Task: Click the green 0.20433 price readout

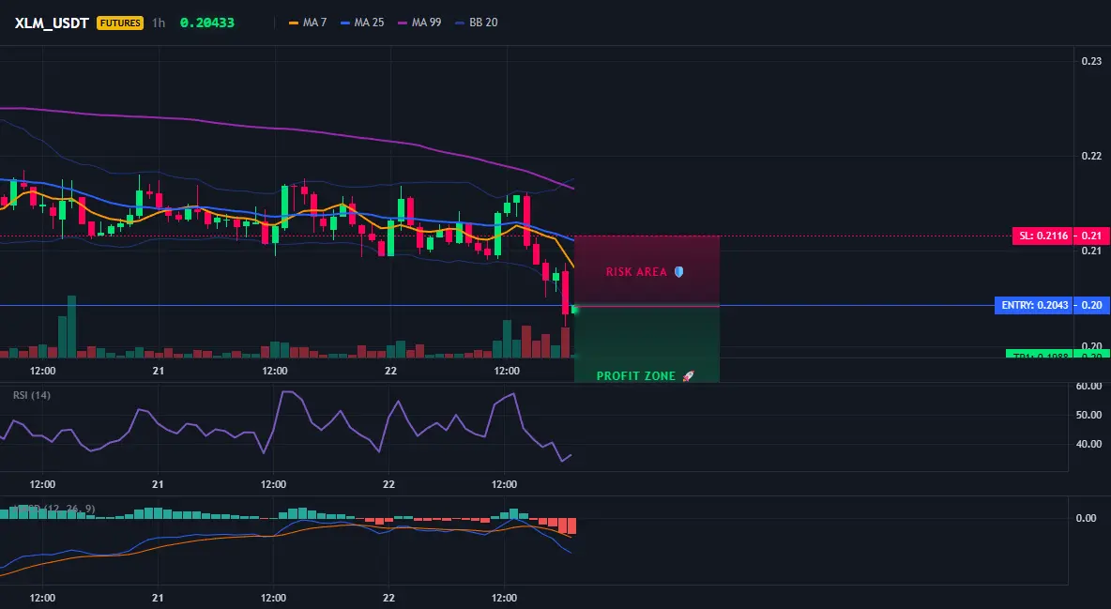Action: [x=206, y=23]
